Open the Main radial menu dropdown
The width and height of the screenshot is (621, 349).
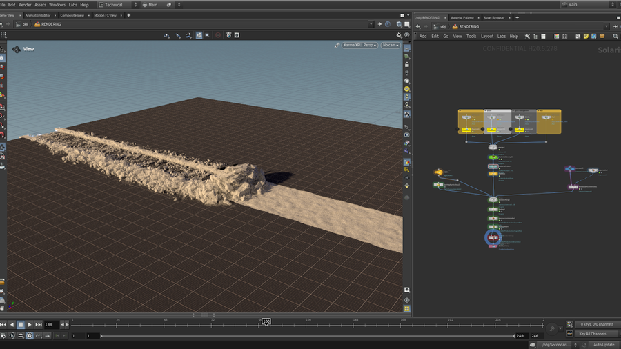point(160,5)
